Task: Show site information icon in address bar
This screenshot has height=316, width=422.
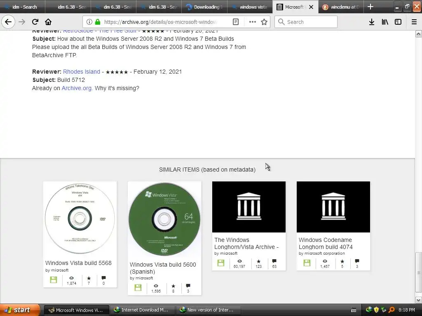Action: (89, 22)
